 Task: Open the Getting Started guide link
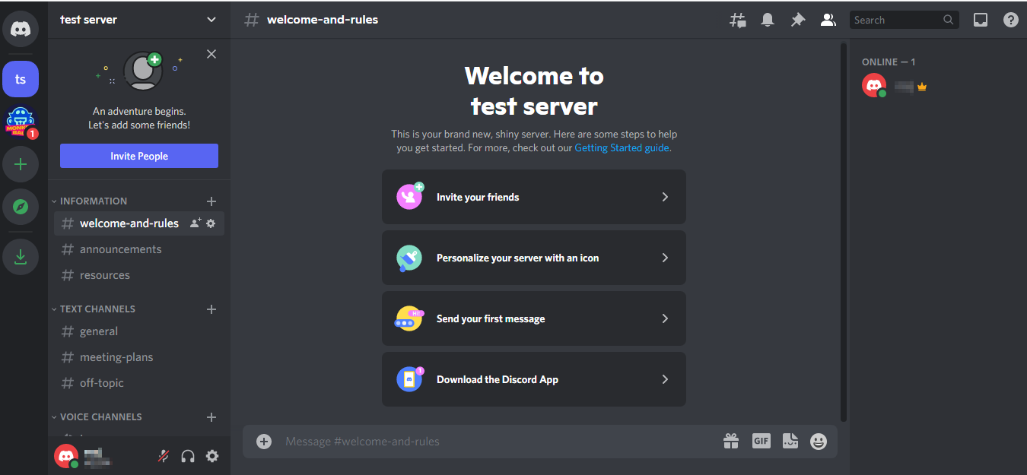pyautogui.click(x=622, y=147)
